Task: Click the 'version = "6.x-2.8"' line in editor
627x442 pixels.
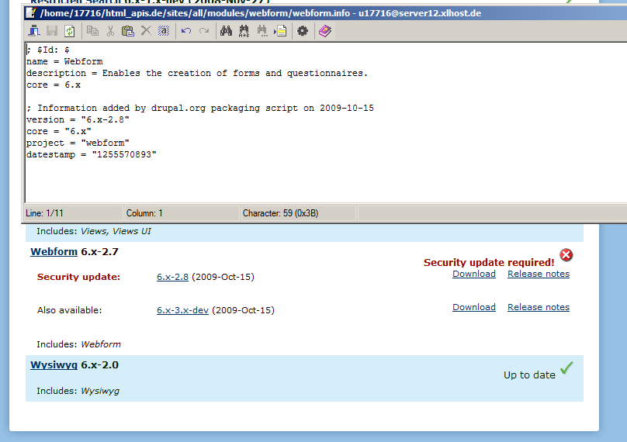Action: [x=78, y=119]
